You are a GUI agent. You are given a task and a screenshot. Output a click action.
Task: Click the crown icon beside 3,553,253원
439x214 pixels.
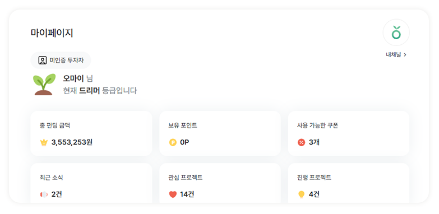[44, 143]
